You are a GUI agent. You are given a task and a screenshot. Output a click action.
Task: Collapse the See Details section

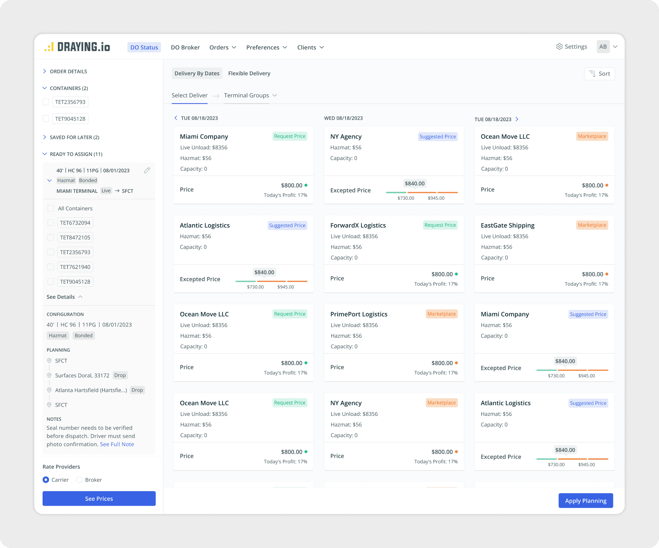coord(80,297)
